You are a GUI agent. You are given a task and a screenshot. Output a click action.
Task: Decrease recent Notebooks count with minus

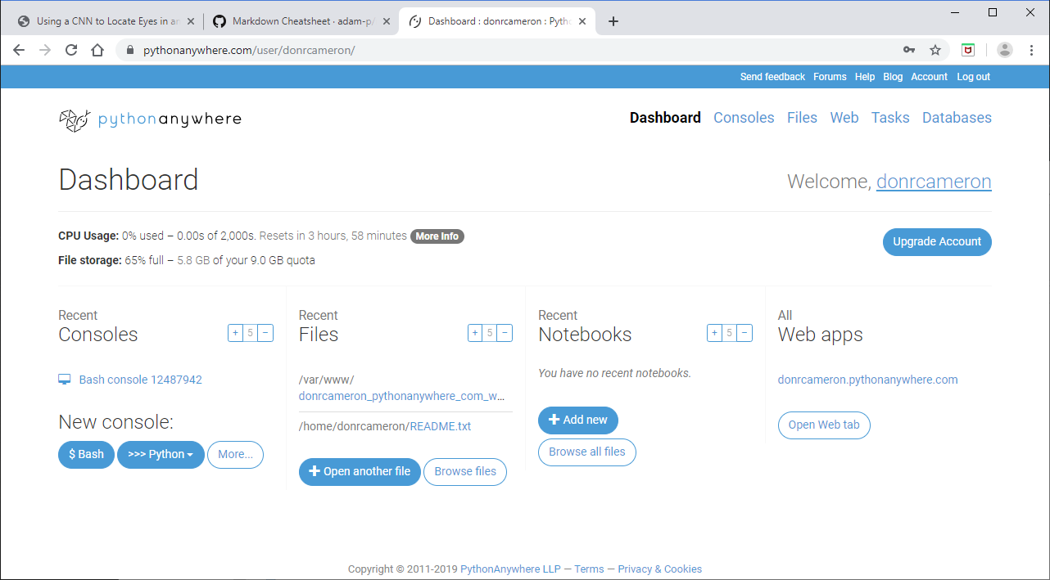coord(745,333)
